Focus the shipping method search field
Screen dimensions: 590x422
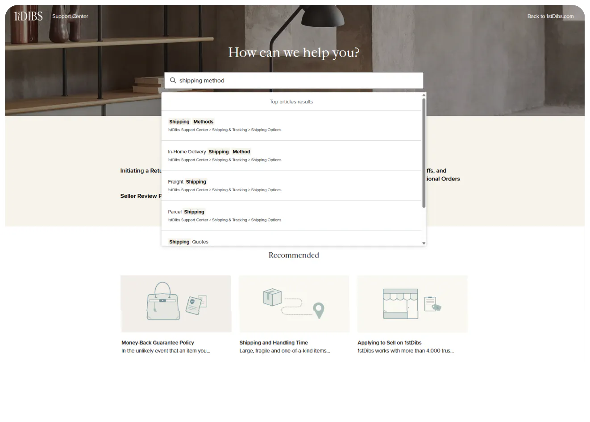pyautogui.click(x=294, y=81)
